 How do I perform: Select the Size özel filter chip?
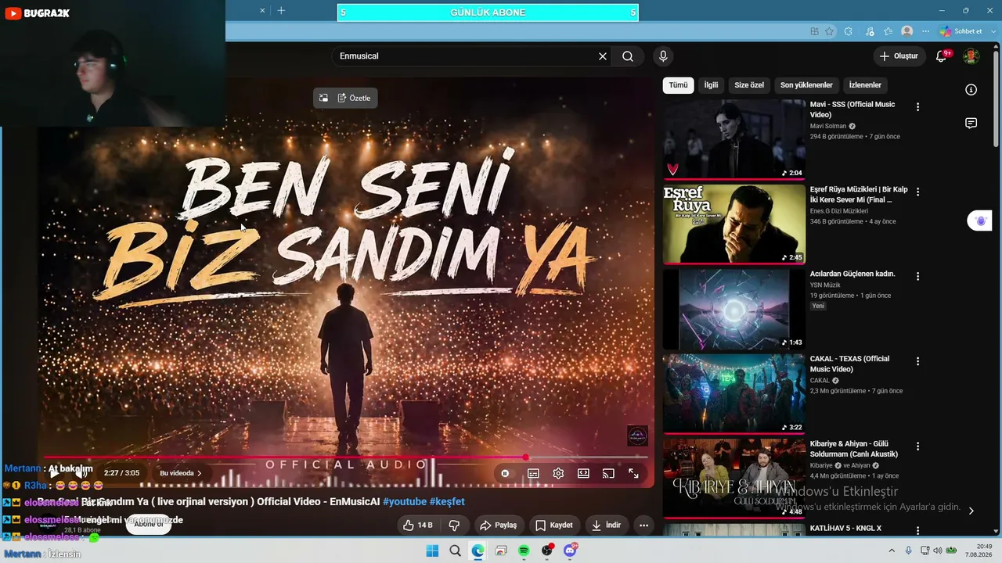749,85
